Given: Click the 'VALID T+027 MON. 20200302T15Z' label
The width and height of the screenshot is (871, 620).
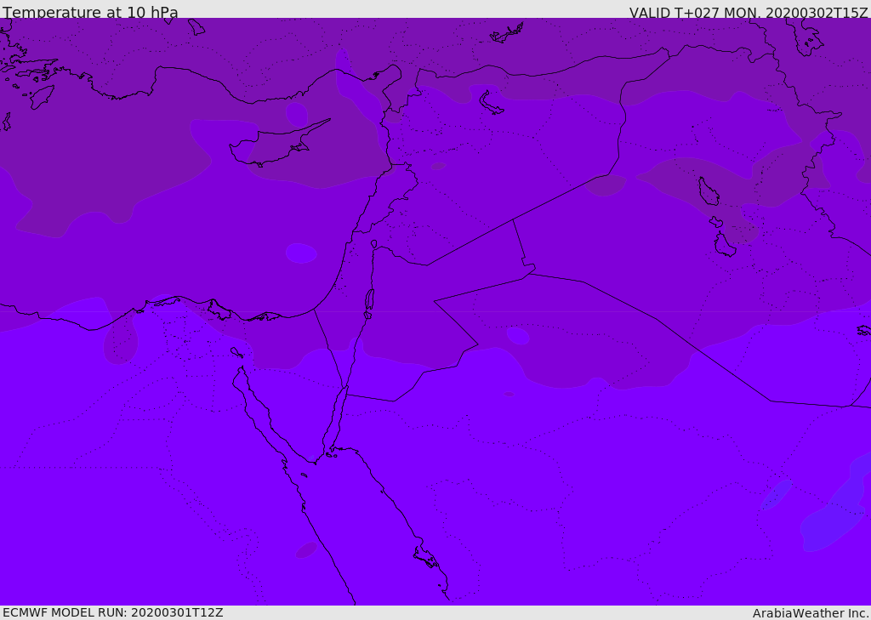Looking at the screenshot, I should (x=749, y=13).
